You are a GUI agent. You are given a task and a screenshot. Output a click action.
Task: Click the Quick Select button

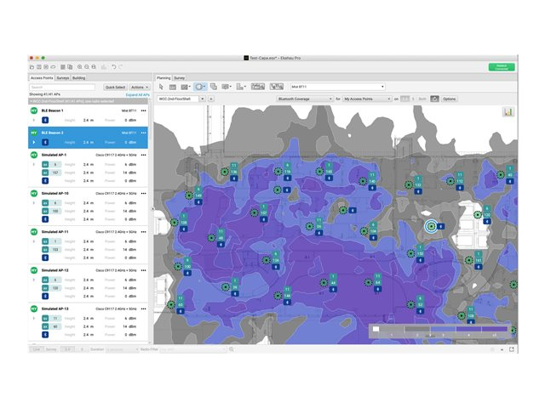[x=115, y=87]
